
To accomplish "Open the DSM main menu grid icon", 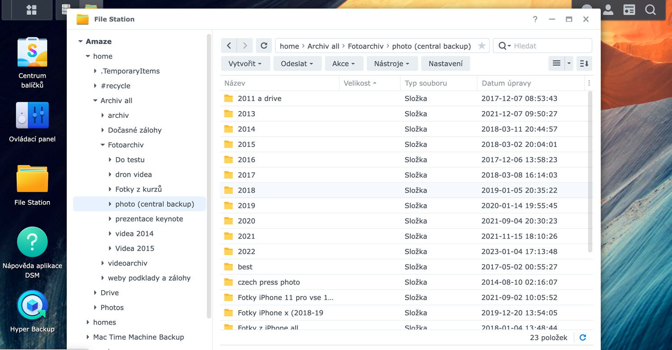I will click(x=31, y=10).
